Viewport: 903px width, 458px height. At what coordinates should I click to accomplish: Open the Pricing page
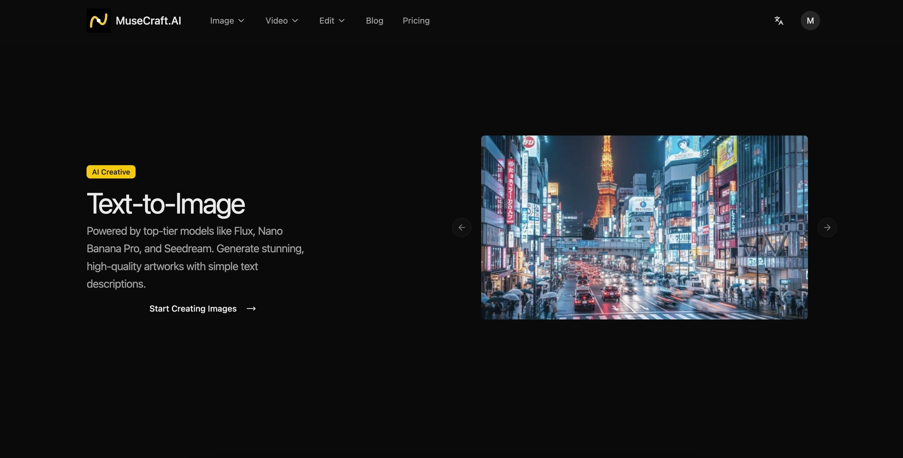[x=416, y=21]
